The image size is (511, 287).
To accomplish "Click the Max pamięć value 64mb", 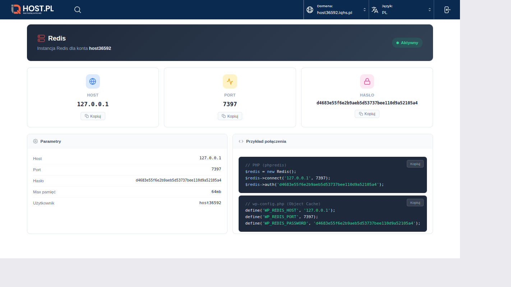I will [x=216, y=192].
